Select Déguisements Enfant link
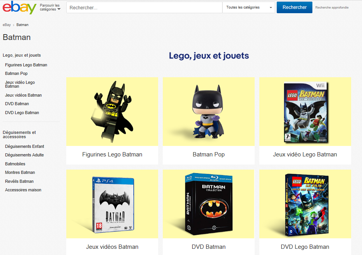Image resolution: width=362 pixels, height=255 pixels. 24,146
